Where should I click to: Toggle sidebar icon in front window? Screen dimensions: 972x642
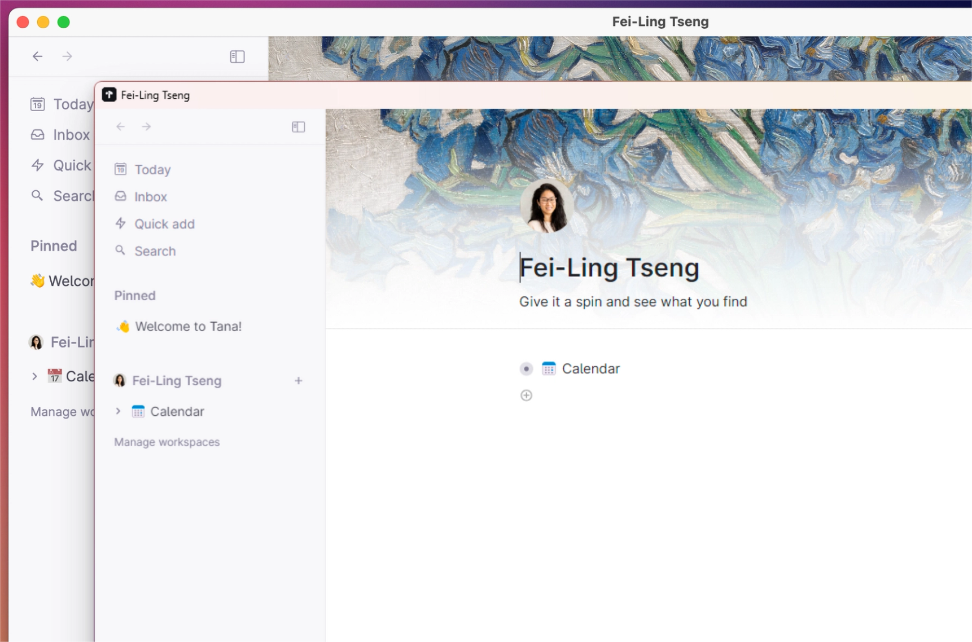(x=299, y=127)
